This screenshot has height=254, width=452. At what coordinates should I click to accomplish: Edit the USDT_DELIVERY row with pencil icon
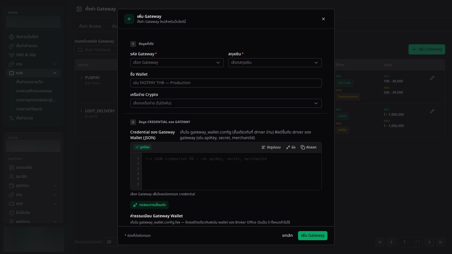pos(432,111)
